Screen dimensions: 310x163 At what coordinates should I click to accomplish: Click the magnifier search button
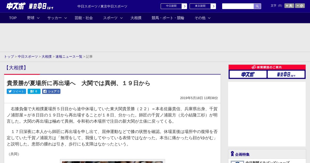pos(257,6)
